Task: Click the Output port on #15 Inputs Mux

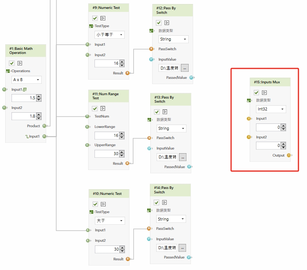Action: pos(289,155)
